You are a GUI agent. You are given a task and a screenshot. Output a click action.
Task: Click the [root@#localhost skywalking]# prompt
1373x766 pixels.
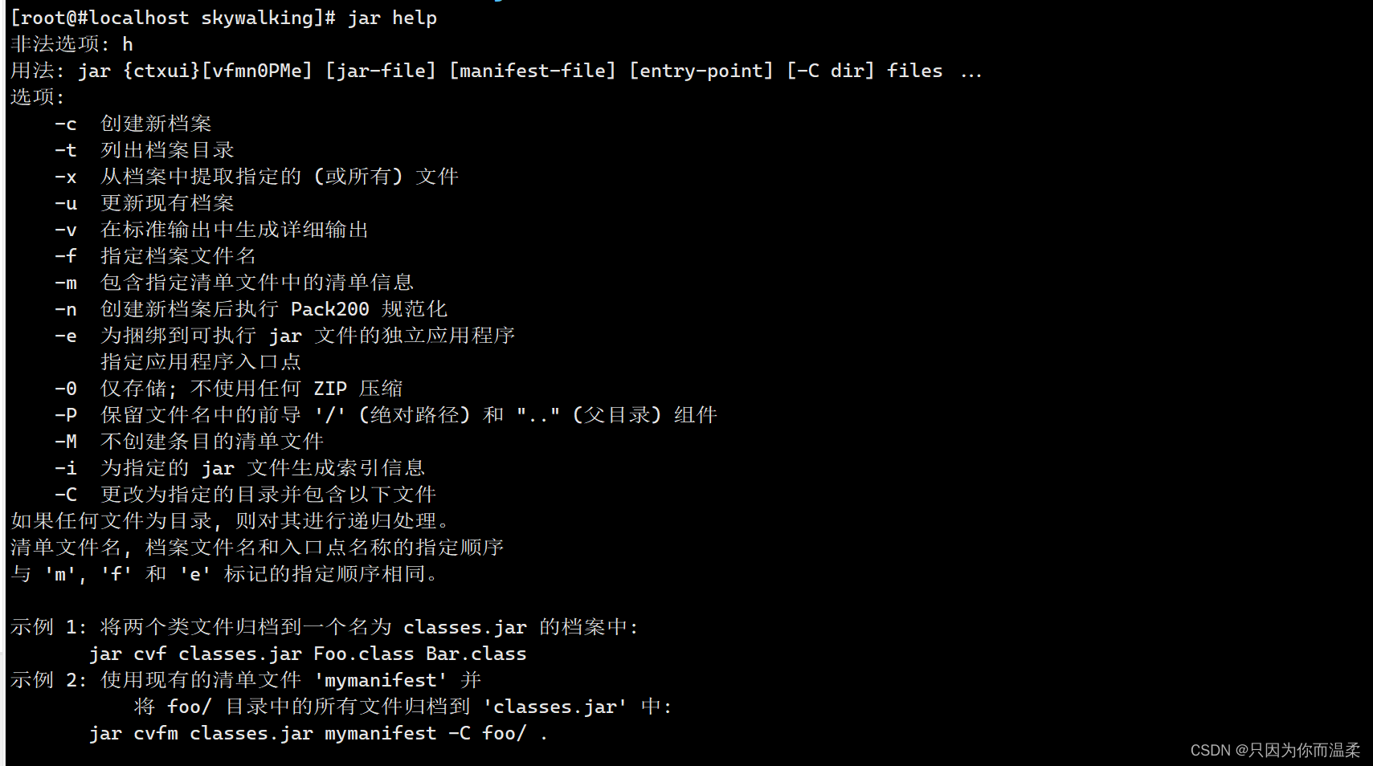[173, 18]
